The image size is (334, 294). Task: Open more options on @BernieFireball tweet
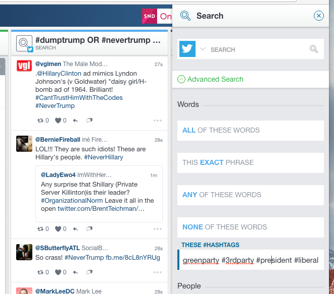(x=158, y=229)
